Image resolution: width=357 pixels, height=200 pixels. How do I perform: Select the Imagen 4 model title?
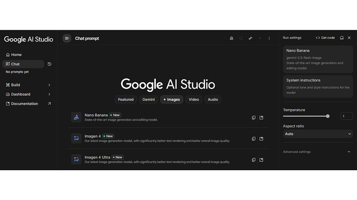(92, 136)
